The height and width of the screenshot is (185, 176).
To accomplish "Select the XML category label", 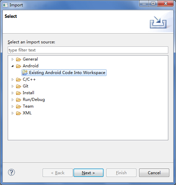I will 27,113.
